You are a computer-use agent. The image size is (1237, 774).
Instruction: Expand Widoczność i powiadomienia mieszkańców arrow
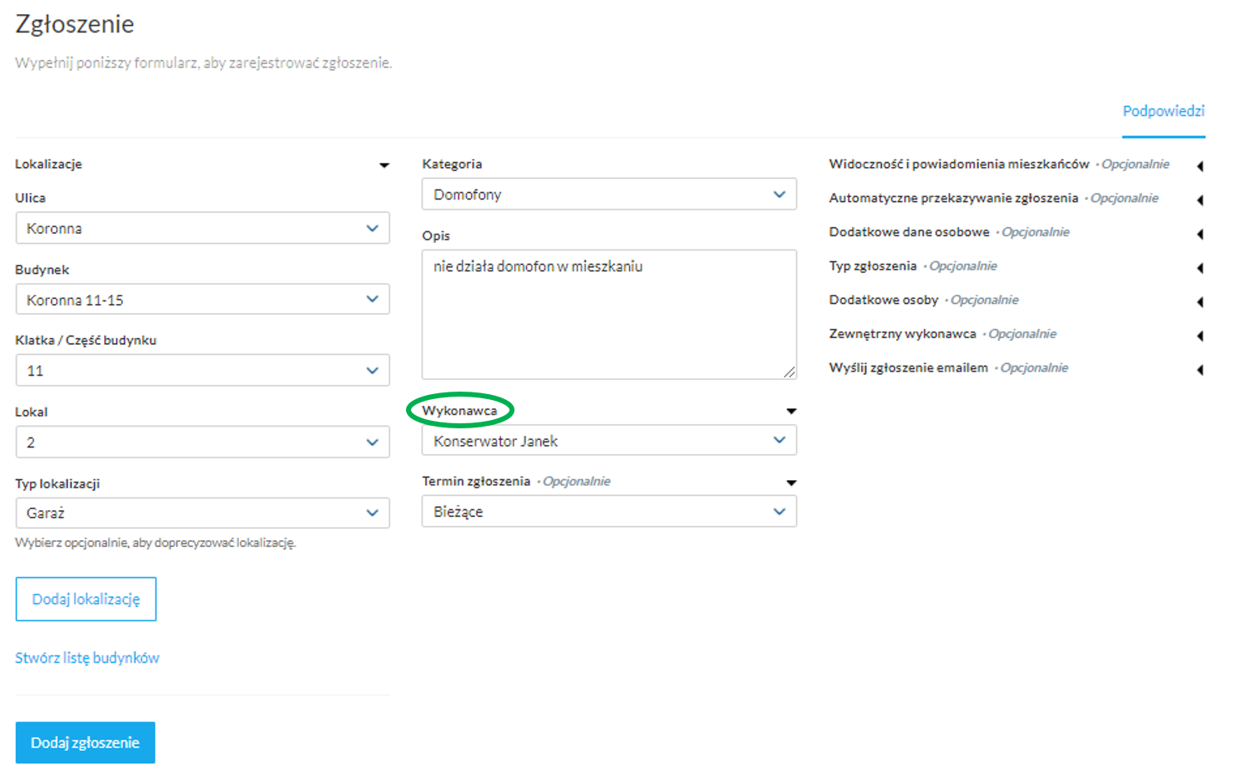tap(1200, 166)
